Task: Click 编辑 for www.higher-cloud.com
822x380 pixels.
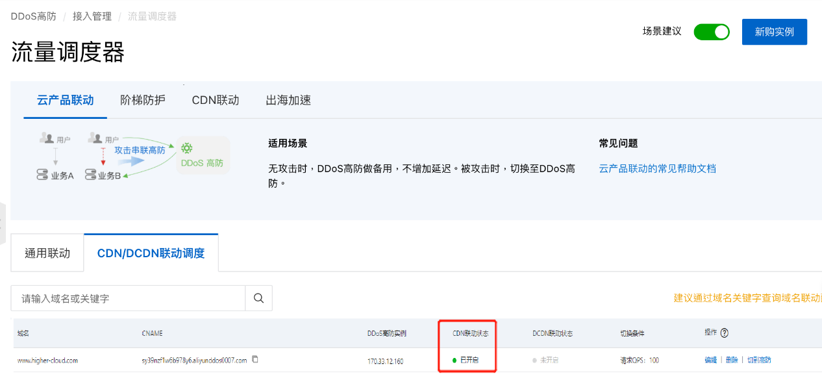Action: (711, 360)
